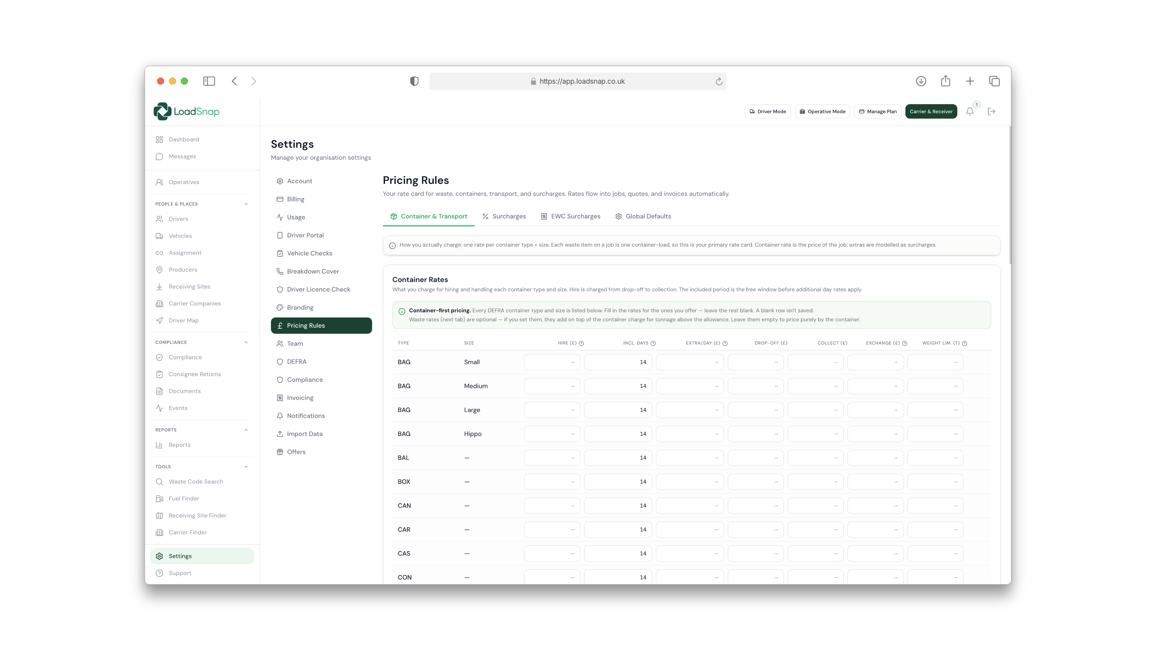Open Carrier Companies page

click(202, 303)
